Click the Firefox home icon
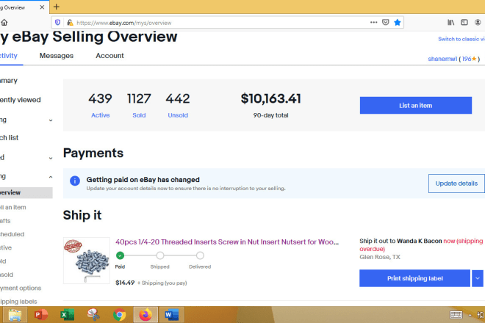 click(x=4, y=23)
